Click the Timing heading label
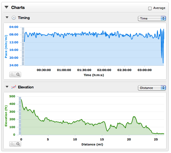 24,18
